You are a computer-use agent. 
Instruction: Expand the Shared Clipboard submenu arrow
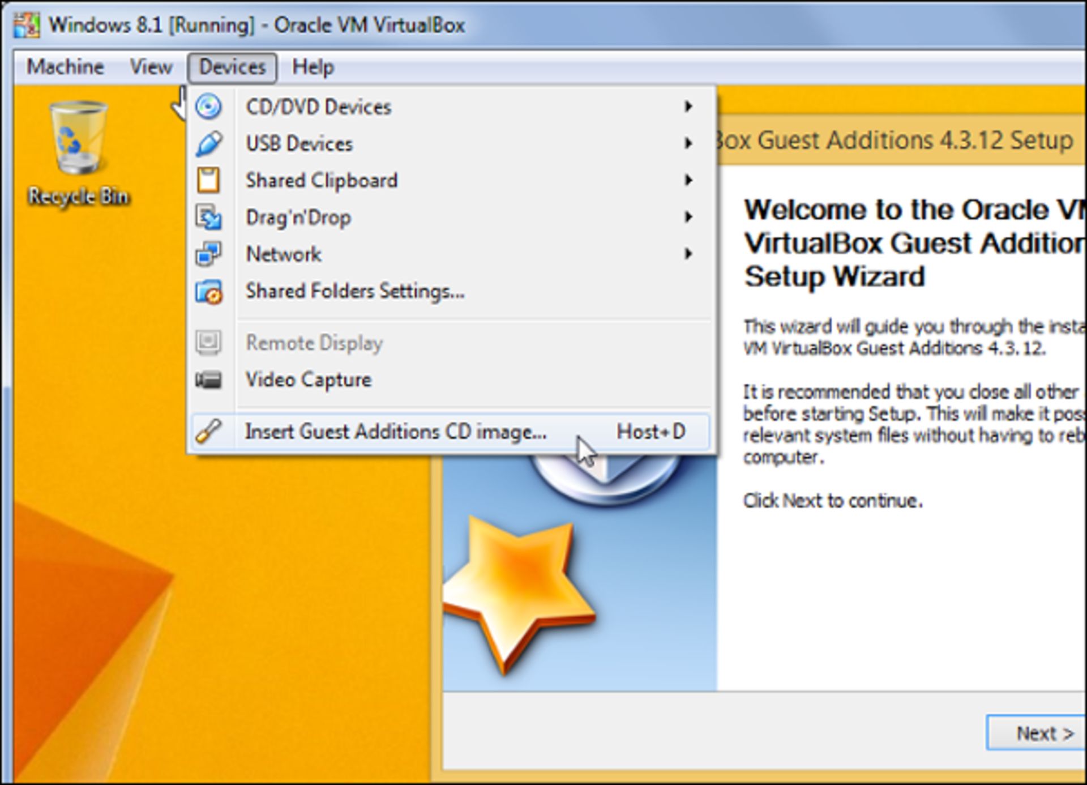[688, 180]
